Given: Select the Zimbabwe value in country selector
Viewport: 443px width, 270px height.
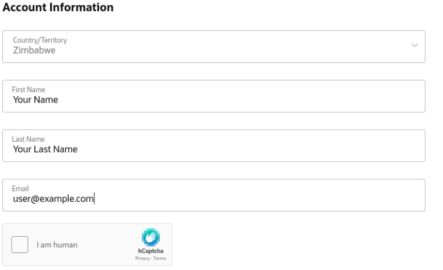Looking at the screenshot, I should pyautogui.click(x=34, y=50).
